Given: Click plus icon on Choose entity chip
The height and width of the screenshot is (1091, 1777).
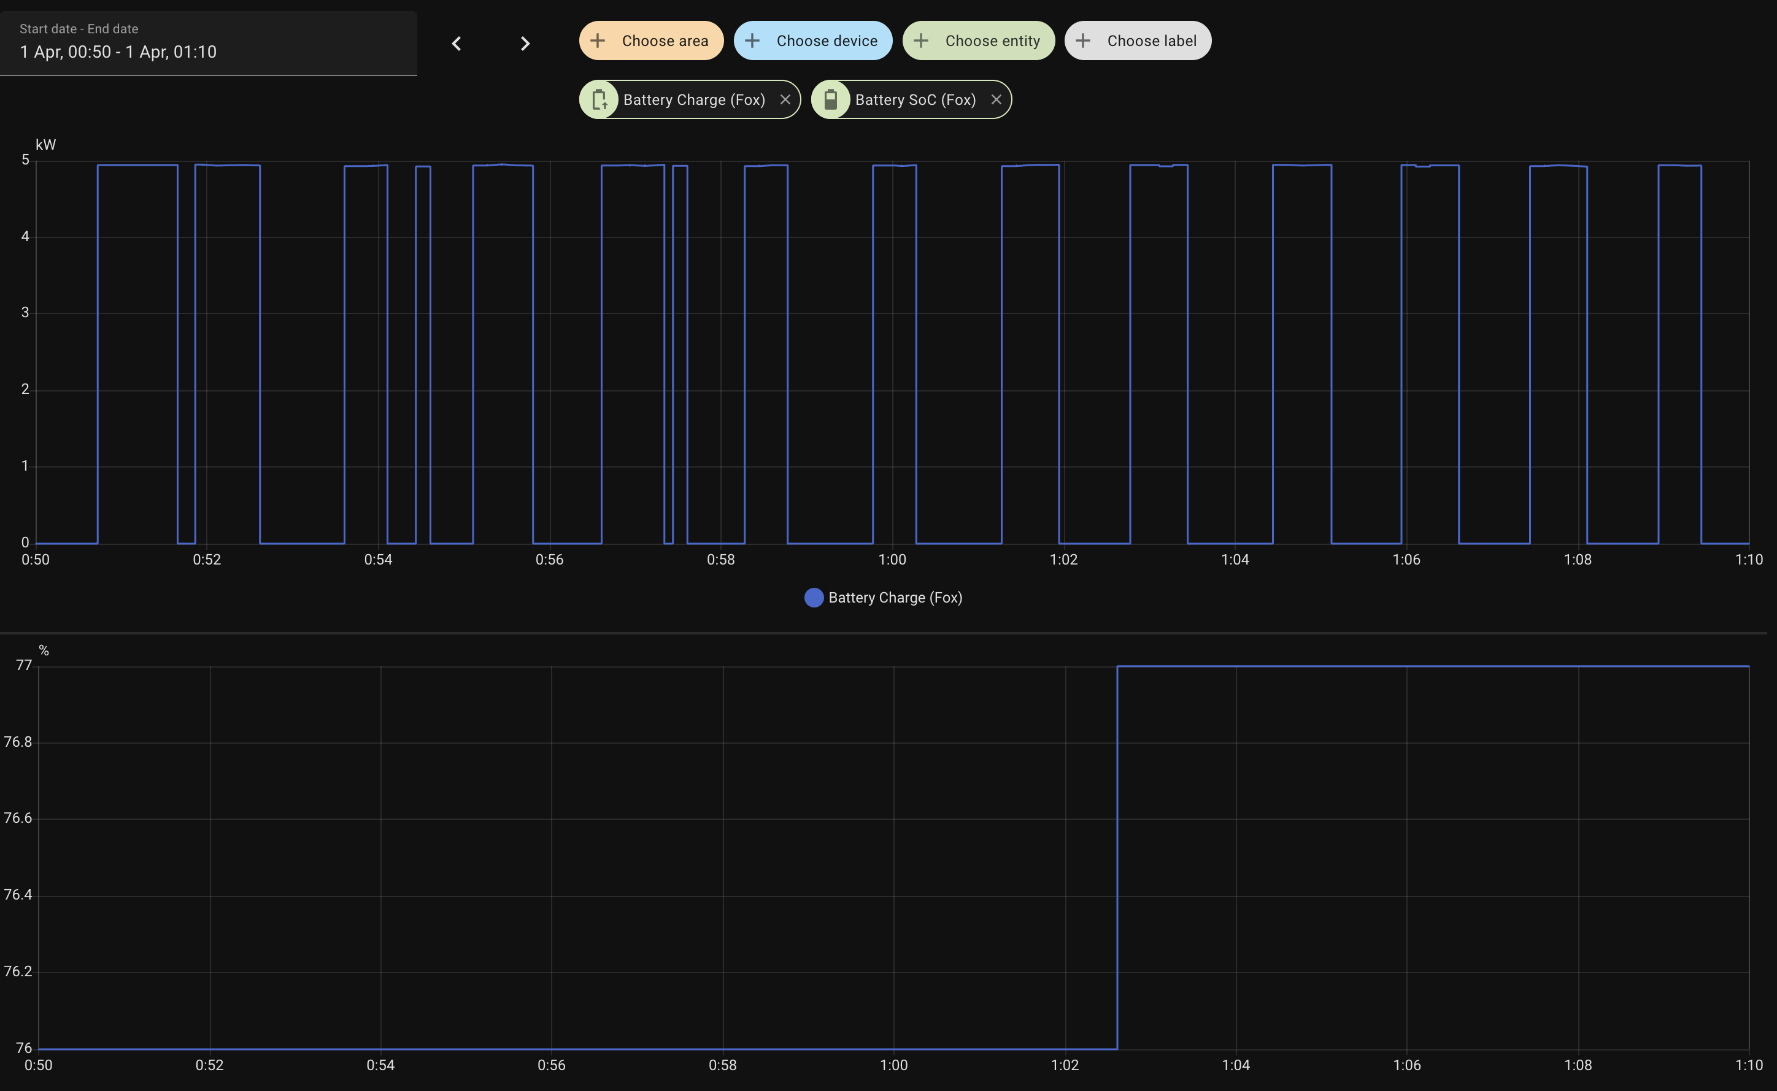Looking at the screenshot, I should click(920, 40).
